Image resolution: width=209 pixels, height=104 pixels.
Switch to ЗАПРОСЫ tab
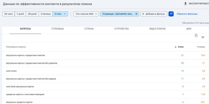click(25, 29)
